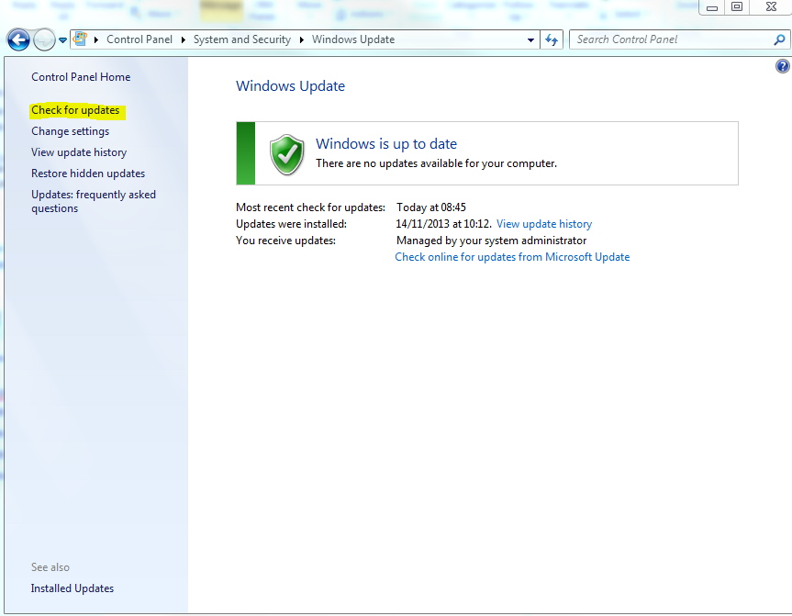Open Change settings
792x616 pixels.
71,131
